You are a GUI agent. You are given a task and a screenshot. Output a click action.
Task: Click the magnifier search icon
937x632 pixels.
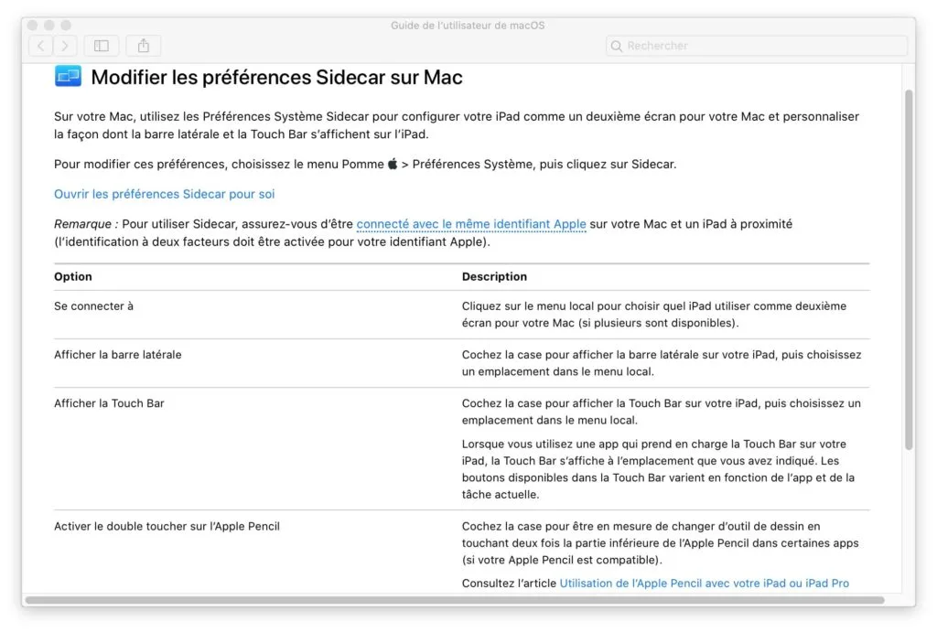(617, 46)
